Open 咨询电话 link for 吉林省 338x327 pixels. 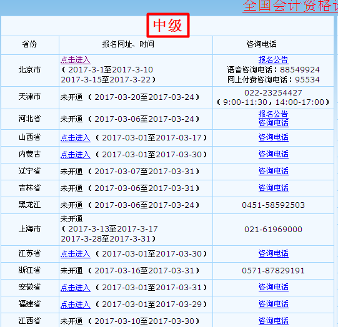point(273,188)
